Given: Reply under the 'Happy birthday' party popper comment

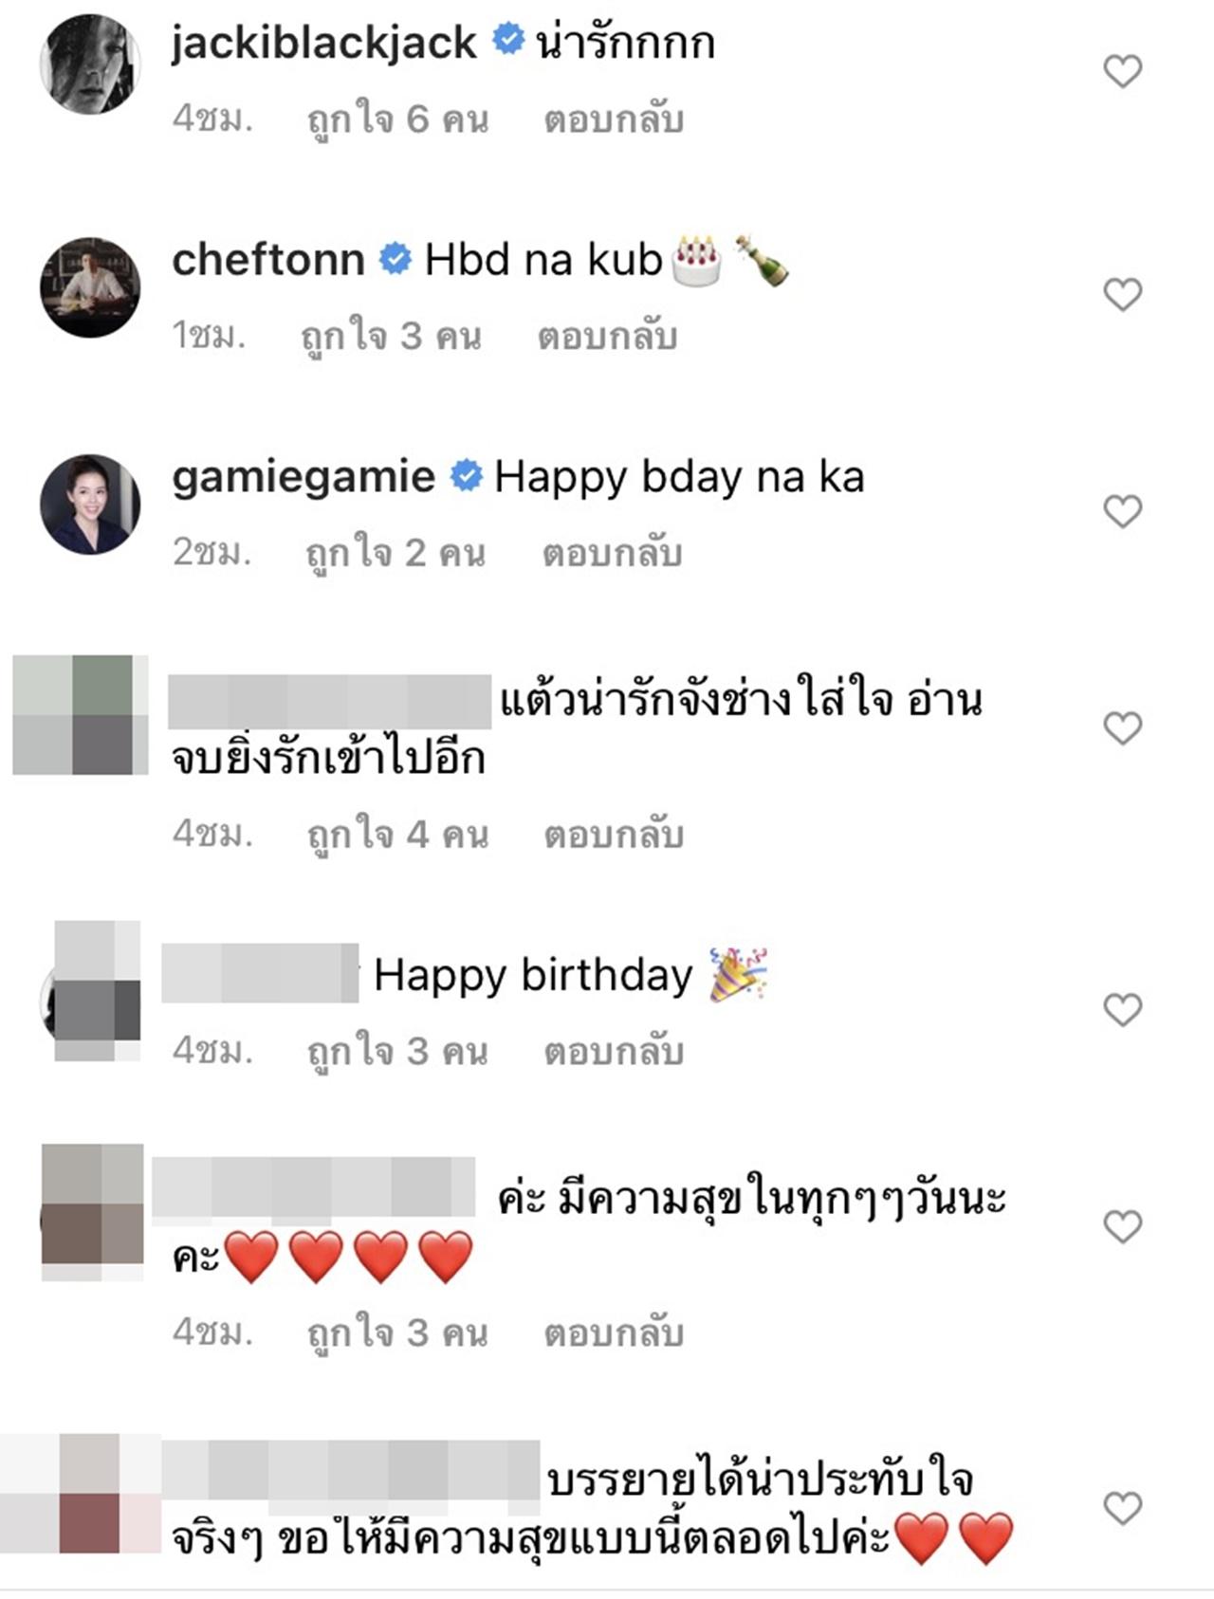Looking at the screenshot, I should [x=614, y=1052].
